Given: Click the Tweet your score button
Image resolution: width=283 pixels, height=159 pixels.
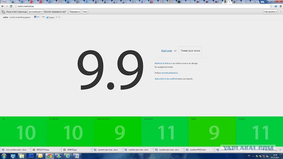Looking at the screenshot, I should [x=190, y=51].
